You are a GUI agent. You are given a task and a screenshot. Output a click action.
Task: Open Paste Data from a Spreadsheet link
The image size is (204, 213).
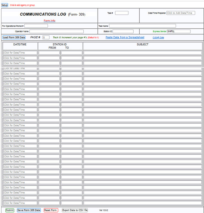pyautogui.click(x=125, y=37)
